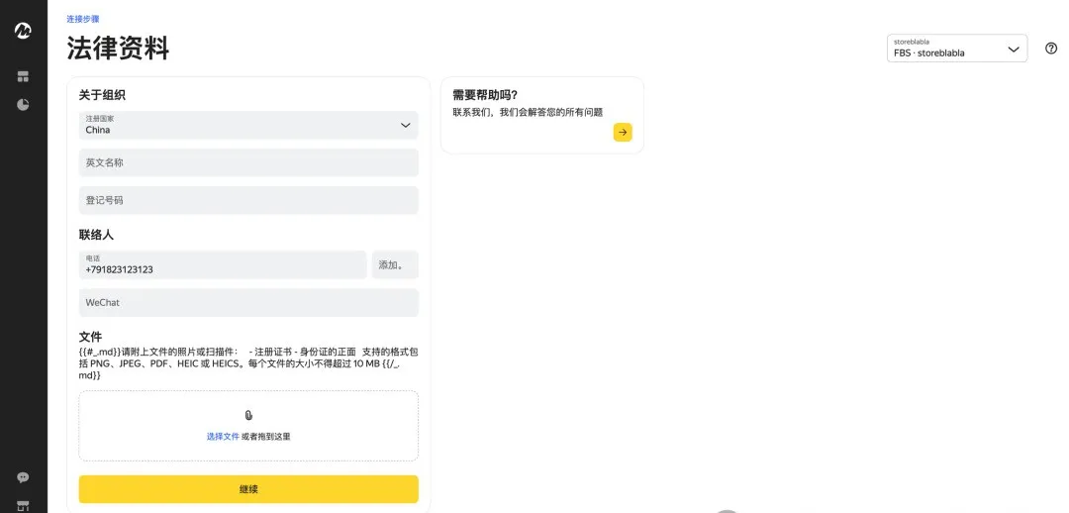This screenshot has width=1069, height=513.
Task: Click the 添加 button next to phone
Action: (394, 264)
